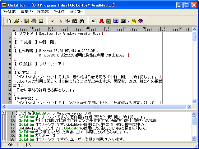Select search result line 12

87,121
